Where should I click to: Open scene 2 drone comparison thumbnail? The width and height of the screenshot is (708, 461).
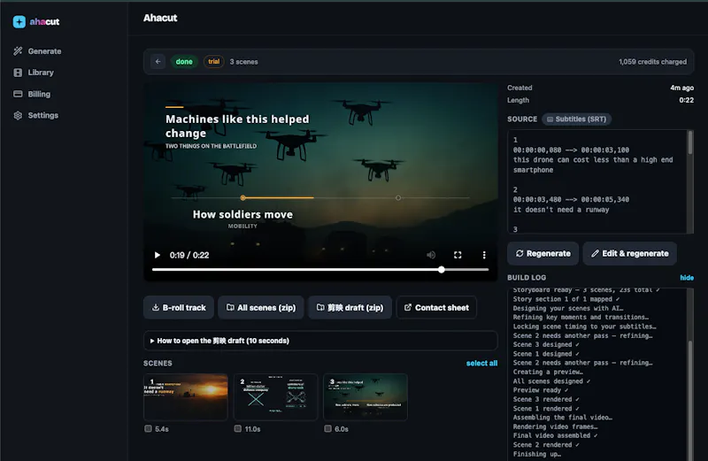click(x=275, y=397)
